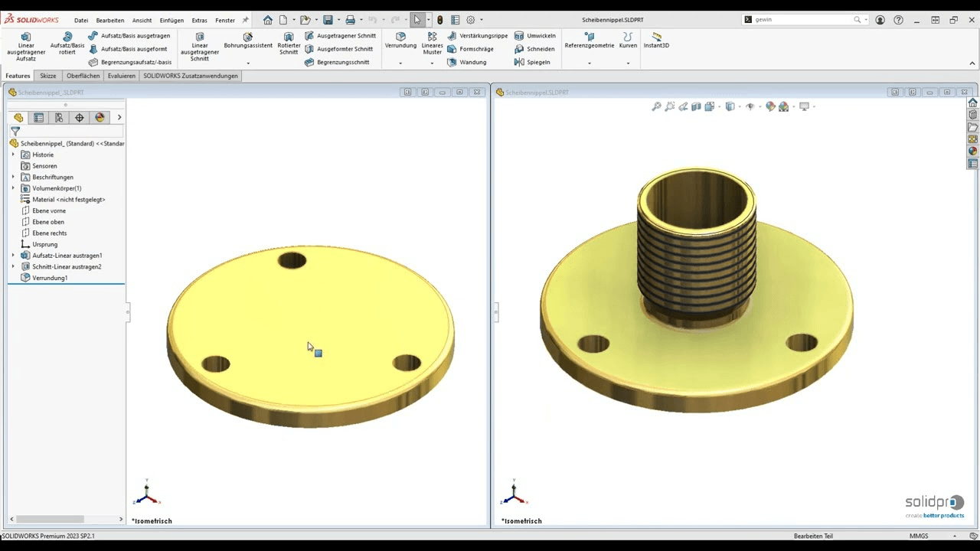Select the Zoom auf Bereich icon
The image size is (980, 551).
coord(670,106)
